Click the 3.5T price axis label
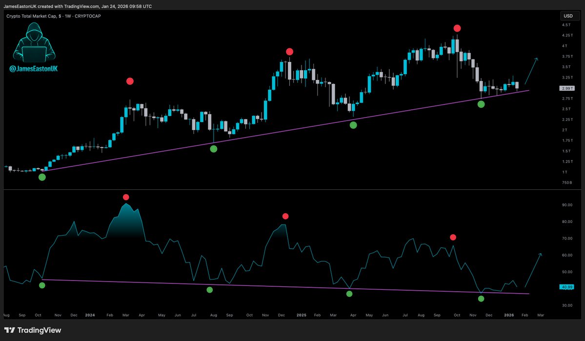Screen dimensions: 585x341 pos(566,67)
